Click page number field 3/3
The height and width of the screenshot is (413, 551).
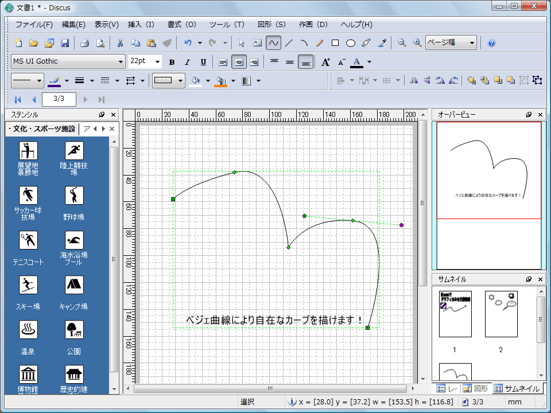59,99
